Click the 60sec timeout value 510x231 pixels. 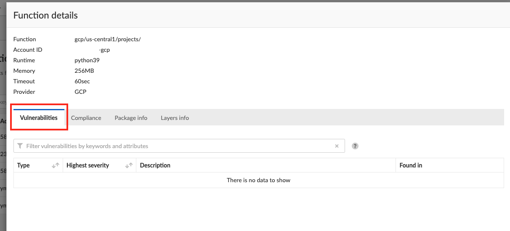click(x=82, y=81)
